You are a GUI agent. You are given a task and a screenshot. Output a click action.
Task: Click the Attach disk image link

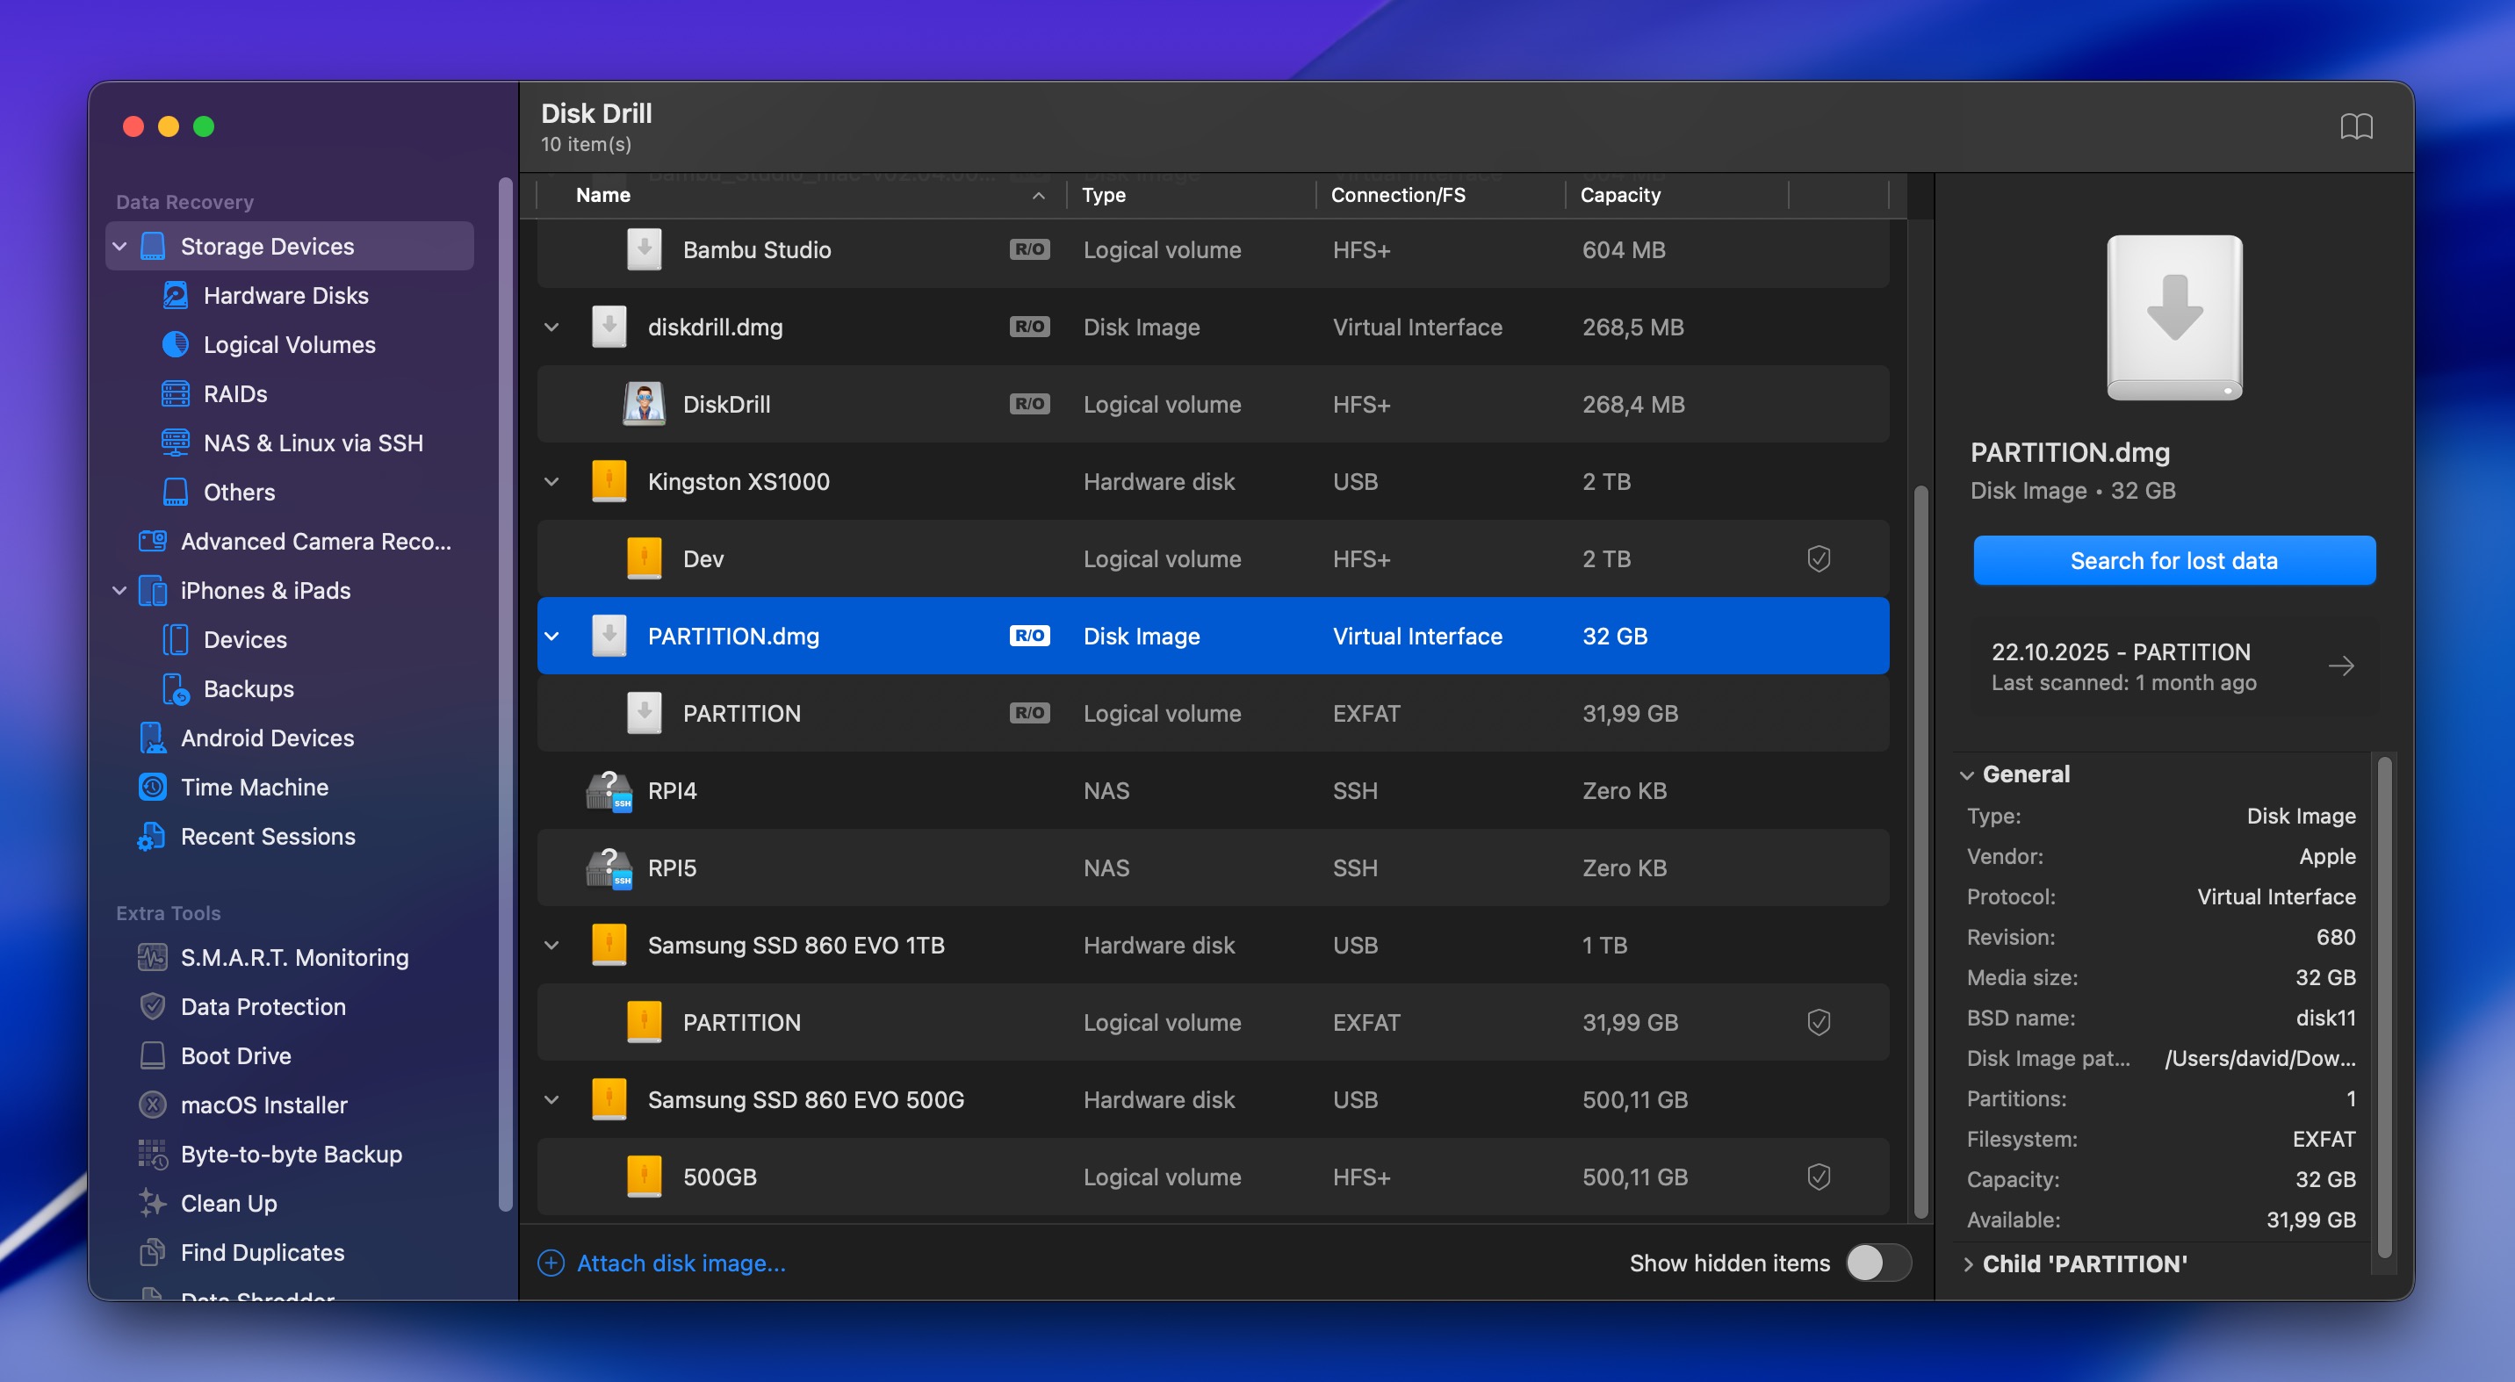[x=681, y=1263]
